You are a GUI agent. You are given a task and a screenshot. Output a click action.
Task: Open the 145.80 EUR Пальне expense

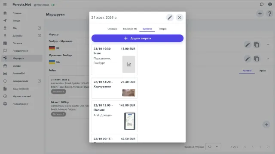[x=114, y=116]
